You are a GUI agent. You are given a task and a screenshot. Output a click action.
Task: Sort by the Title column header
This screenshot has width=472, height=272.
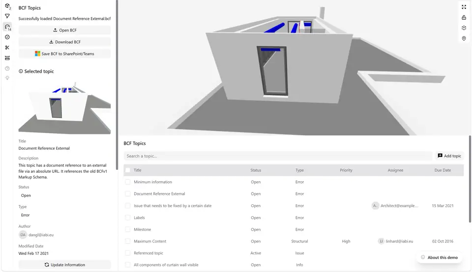click(138, 170)
